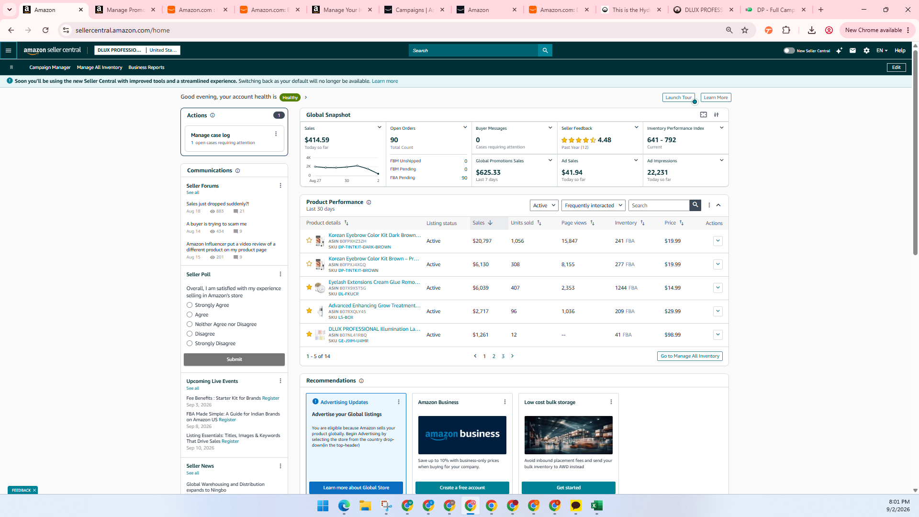Viewport: 919px width, 517px height.
Task: Open Advertising Updates card kebab menu
Action: click(399, 402)
